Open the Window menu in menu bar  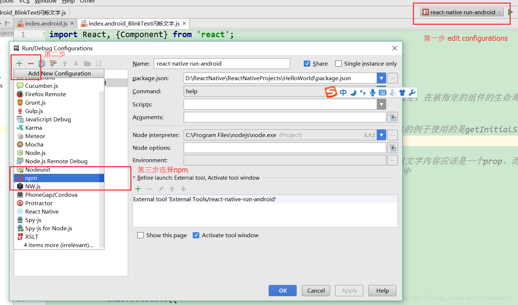point(46,1)
